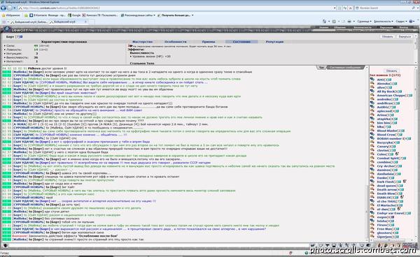Image resolution: width=420 pixels, height=257 pixels.
Task: Click into the chat message input field
Action: 158,245
